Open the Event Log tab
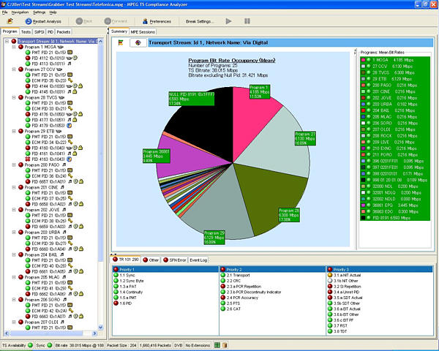This screenshot has height=351, width=439. click(x=200, y=260)
